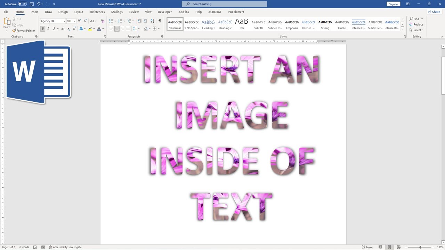Clear all formatting from selection
The width and height of the screenshot is (445, 250).
point(102,21)
